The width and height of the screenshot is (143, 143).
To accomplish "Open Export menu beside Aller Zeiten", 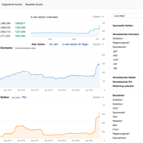I will pos(98,44).
